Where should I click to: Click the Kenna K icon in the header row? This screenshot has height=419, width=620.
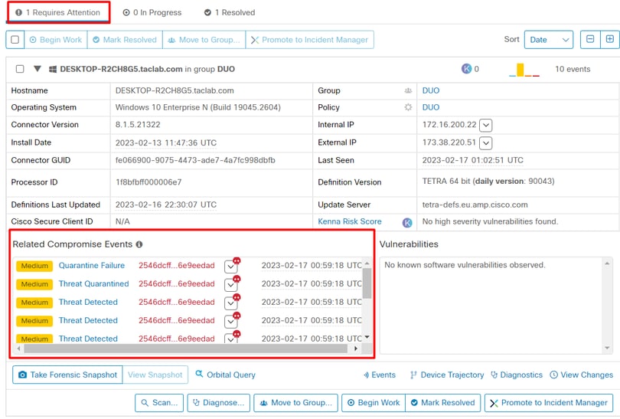[466, 69]
